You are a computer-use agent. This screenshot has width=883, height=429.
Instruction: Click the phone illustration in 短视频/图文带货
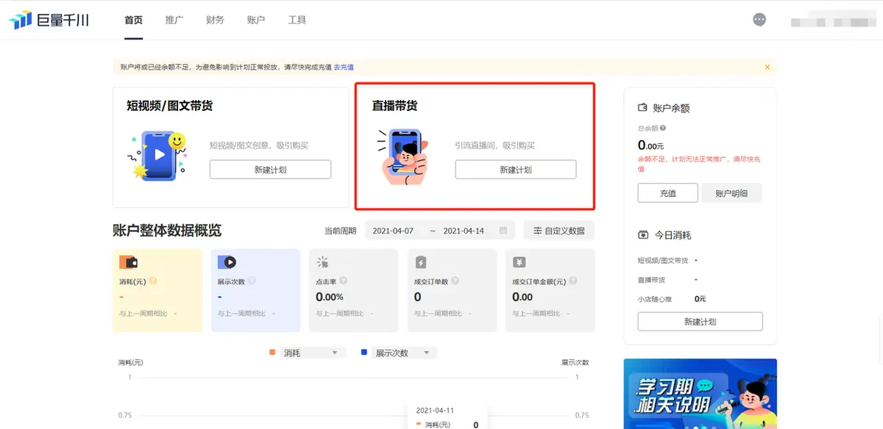tap(157, 156)
